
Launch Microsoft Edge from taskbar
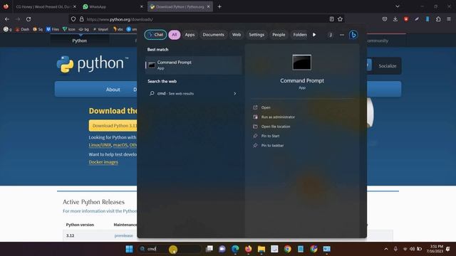pyautogui.click(x=235, y=249)
